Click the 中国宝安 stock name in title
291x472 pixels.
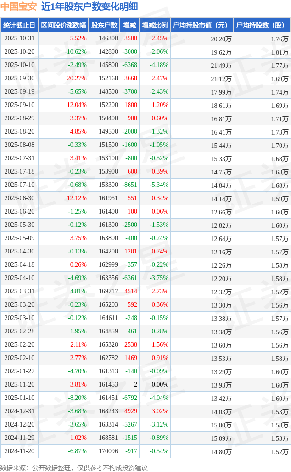pos(18,7)
